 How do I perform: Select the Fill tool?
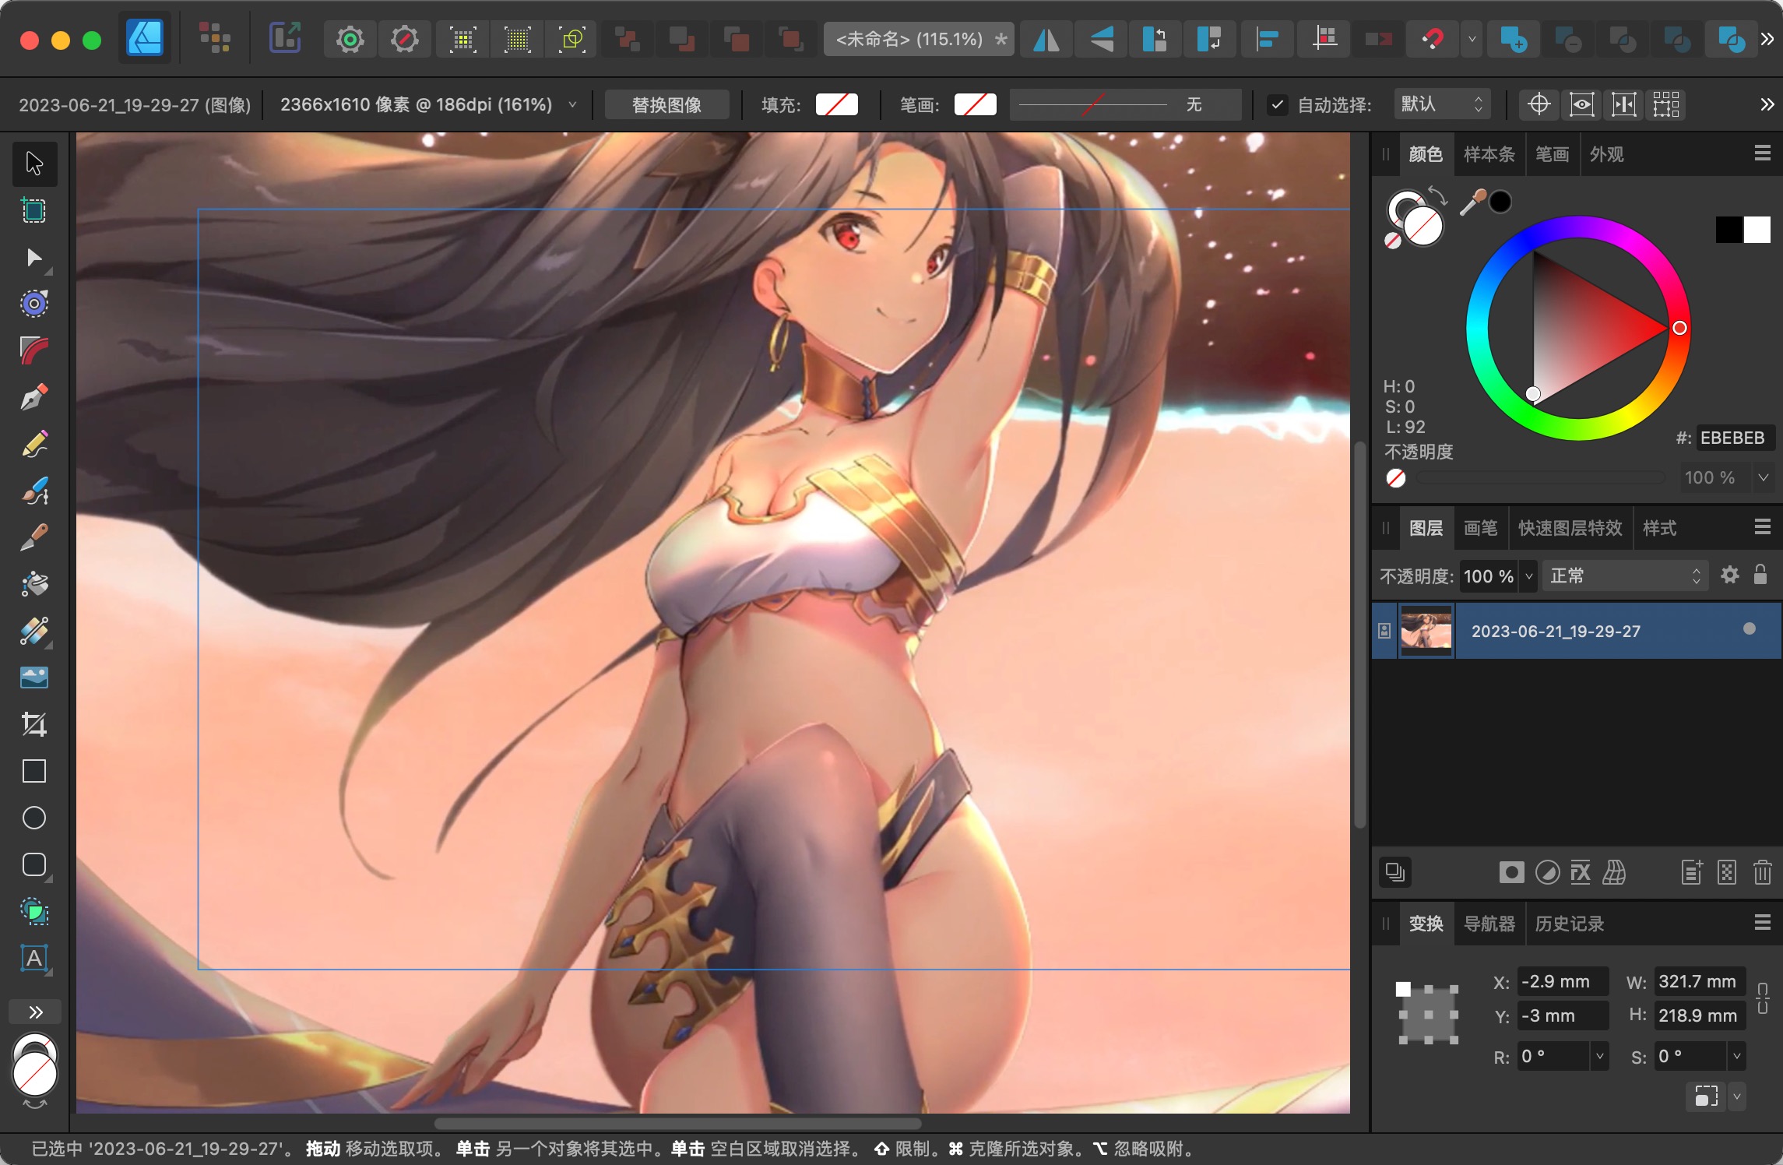pyautogui.click(x=34, y=584)
